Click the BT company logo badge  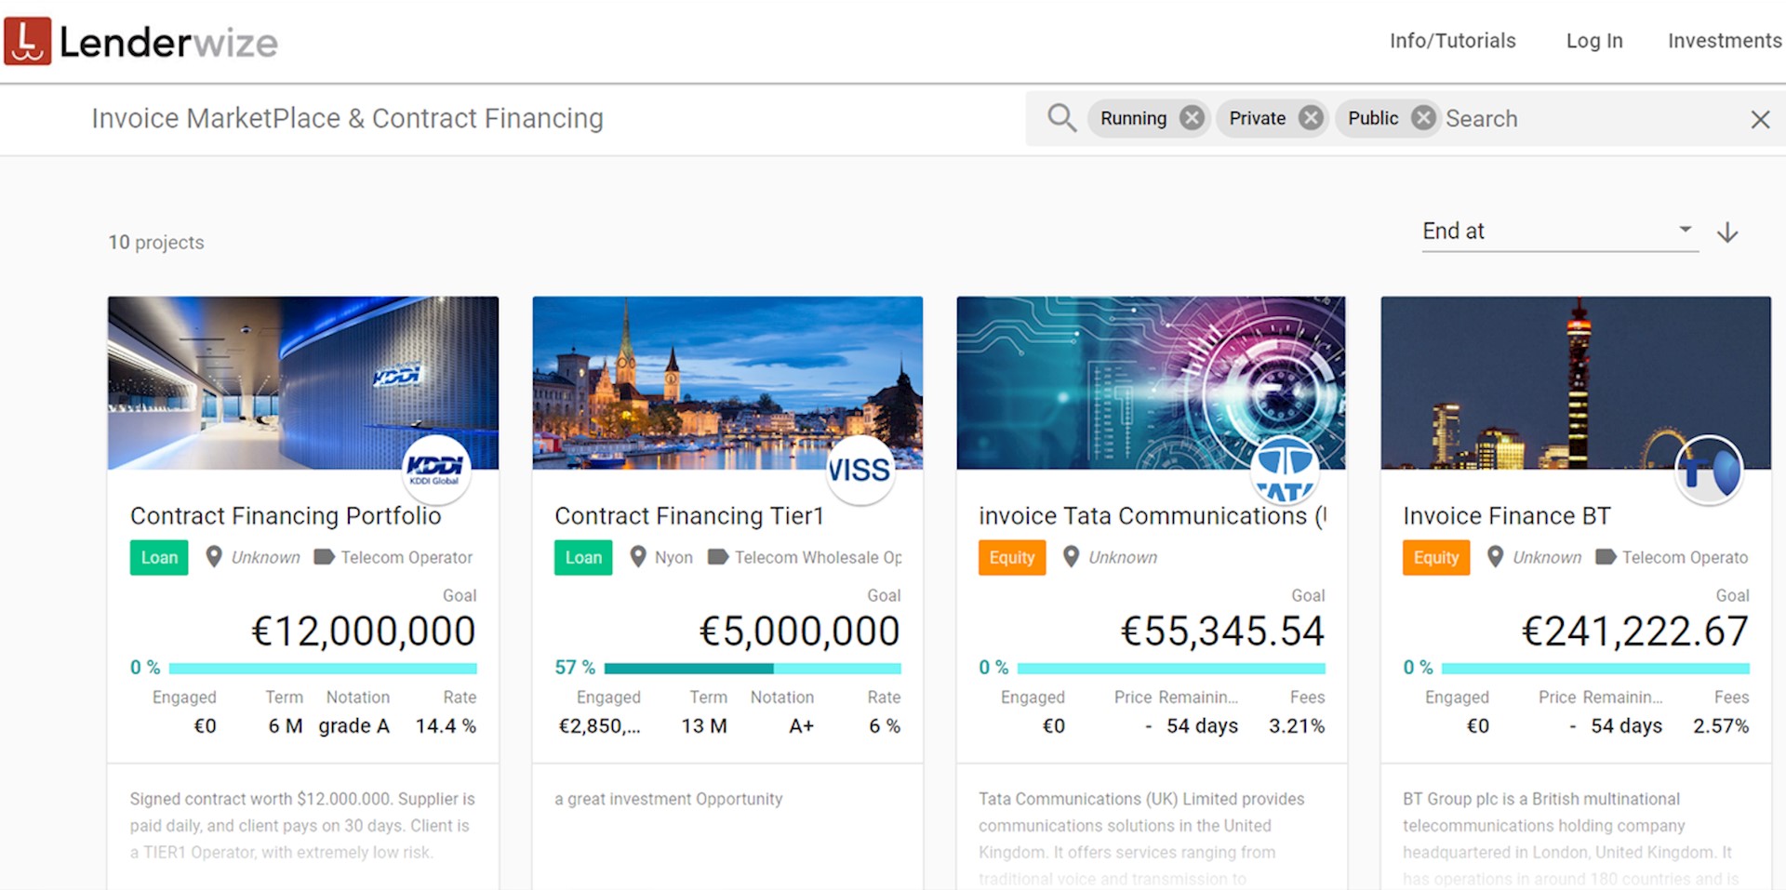pyautogui.click(x=1709, y=470)
